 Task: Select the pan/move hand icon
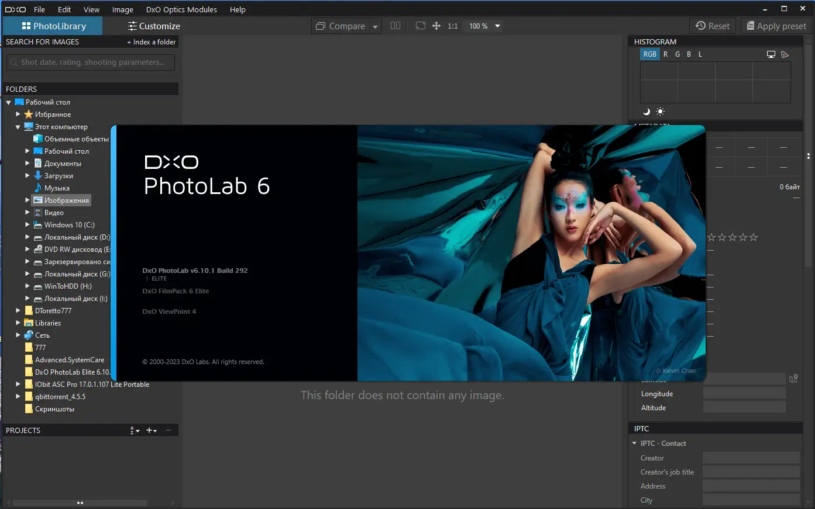point(436,26)
